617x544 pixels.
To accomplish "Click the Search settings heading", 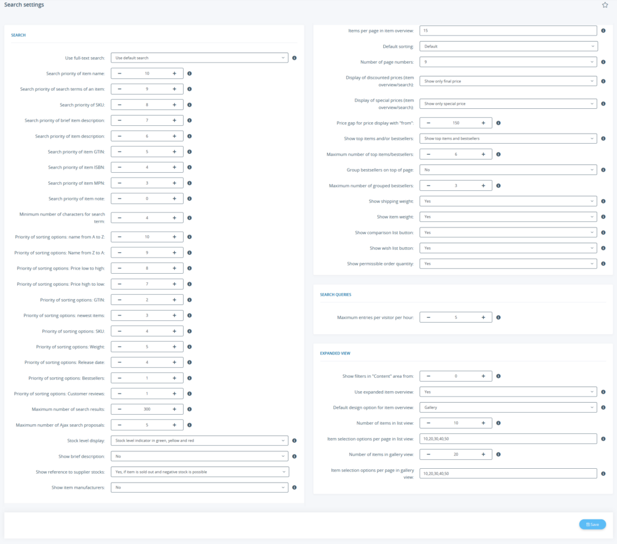I will (x=24, y=5).
